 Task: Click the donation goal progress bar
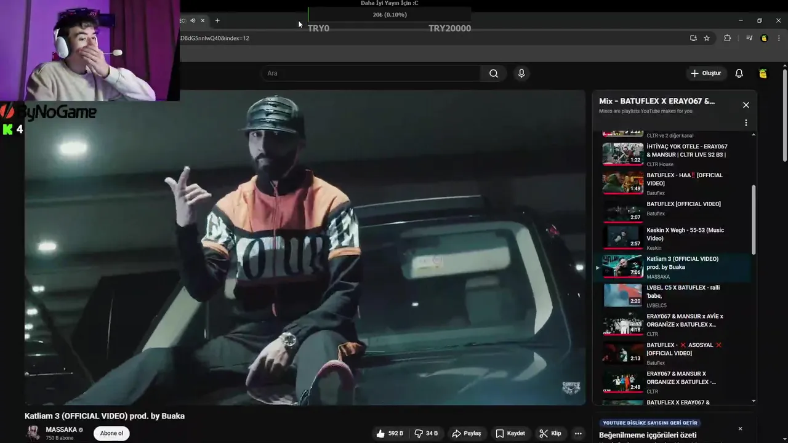tap(389, 15)
